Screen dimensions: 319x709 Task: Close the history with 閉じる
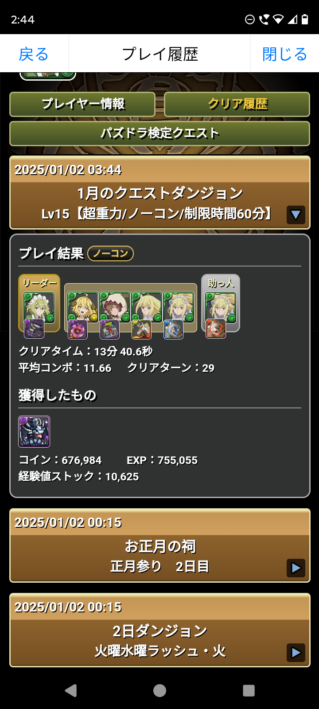(284, 54)
